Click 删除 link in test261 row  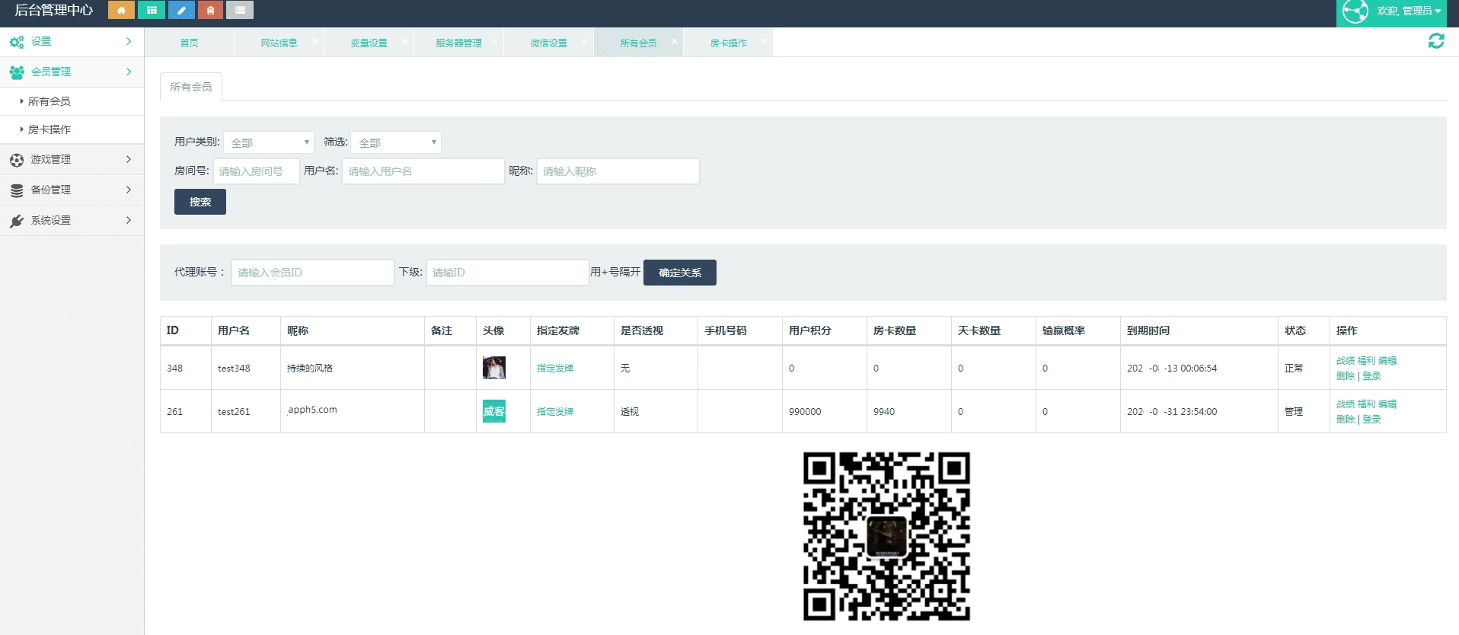[1346, 420]
